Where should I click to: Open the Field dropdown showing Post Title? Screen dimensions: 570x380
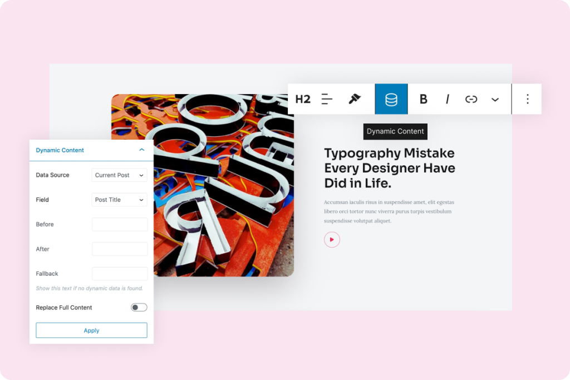pos(119,199)
